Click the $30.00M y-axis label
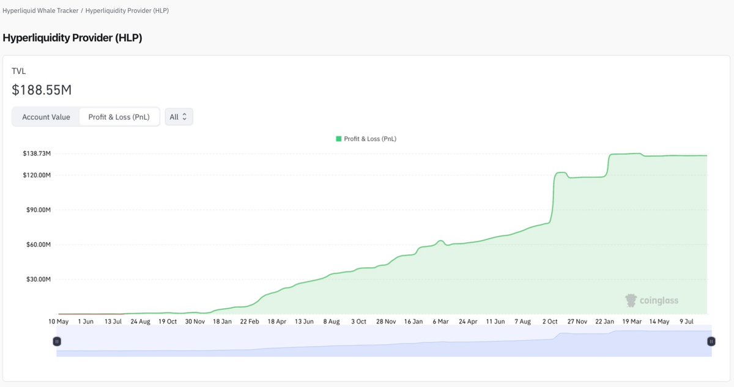 point(39,279)
